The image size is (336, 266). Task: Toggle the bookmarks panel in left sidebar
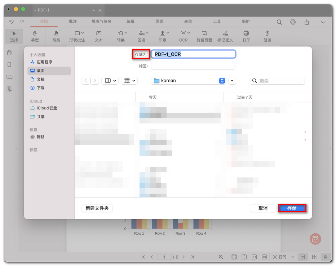click(x=9, y=65)
